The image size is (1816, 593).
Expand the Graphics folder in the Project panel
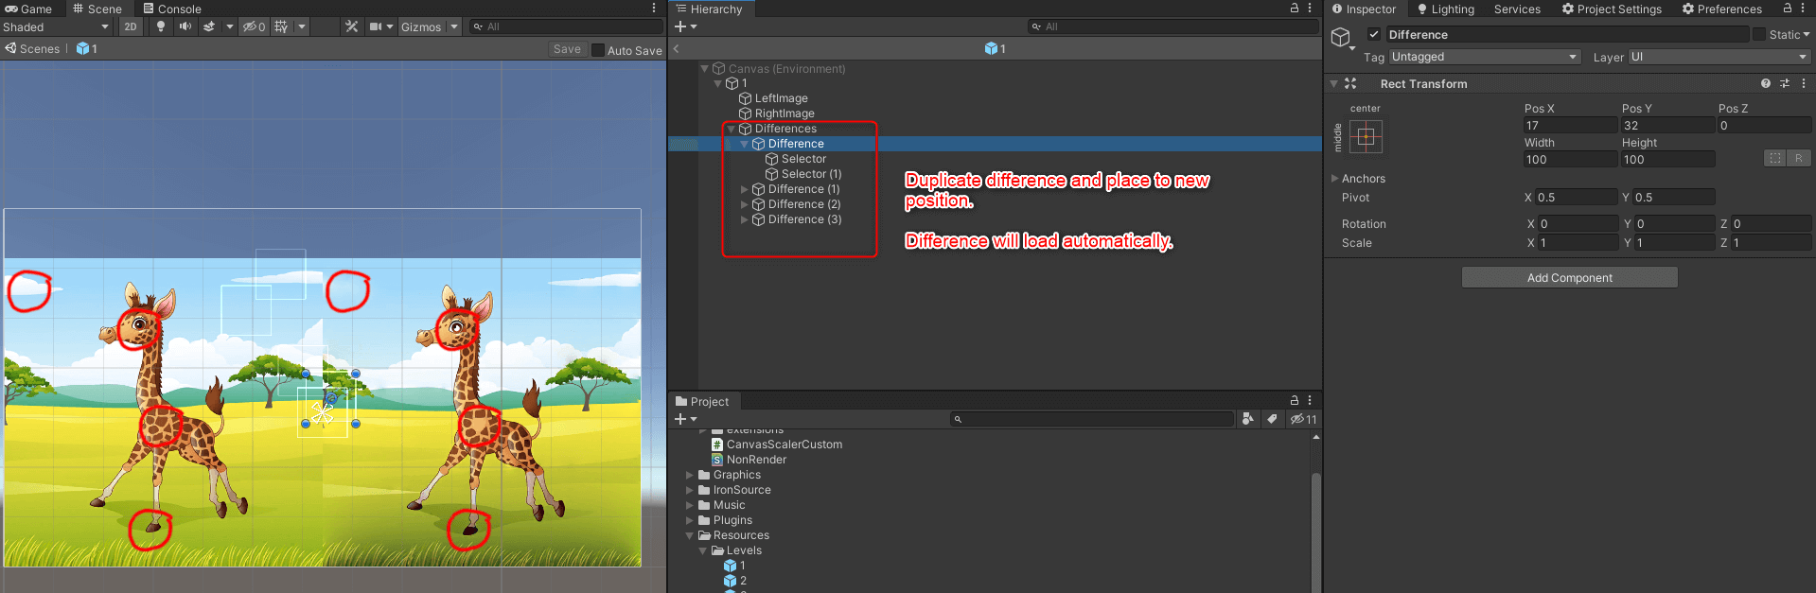coord(689,475)
